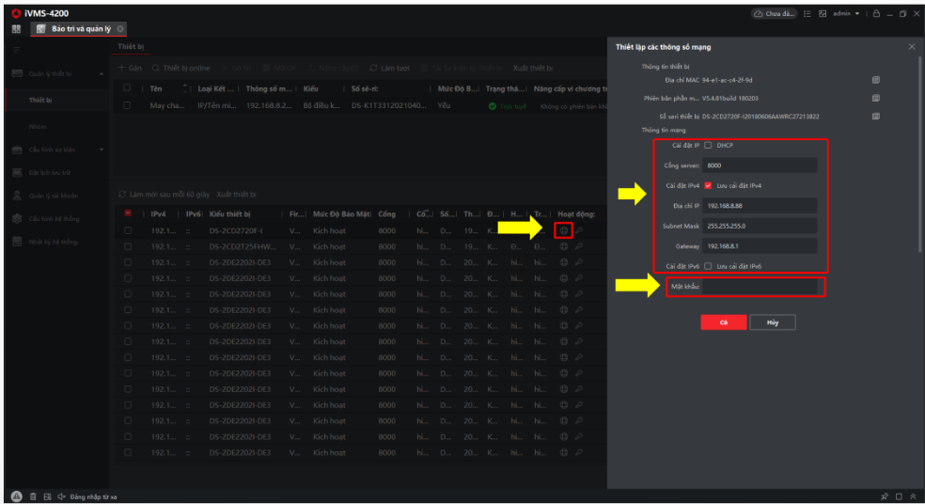Open the control panel grid icon at top left

16,29
